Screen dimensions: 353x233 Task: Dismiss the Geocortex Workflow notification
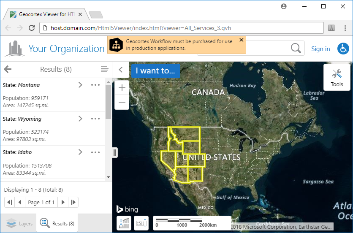tap(241, 40)
